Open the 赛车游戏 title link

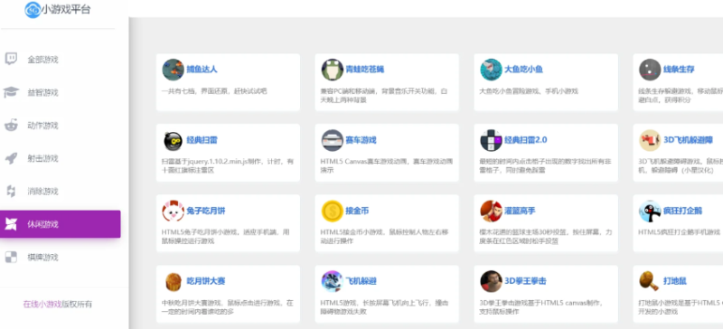coord(361,140)
